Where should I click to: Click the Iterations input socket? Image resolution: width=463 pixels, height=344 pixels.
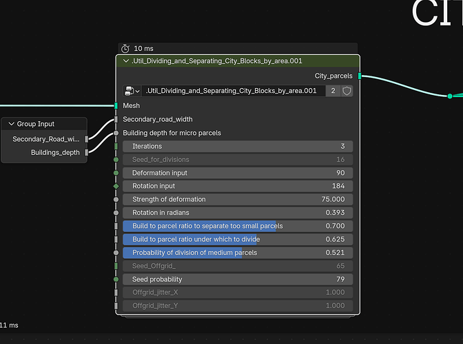(x=116, y=147)
